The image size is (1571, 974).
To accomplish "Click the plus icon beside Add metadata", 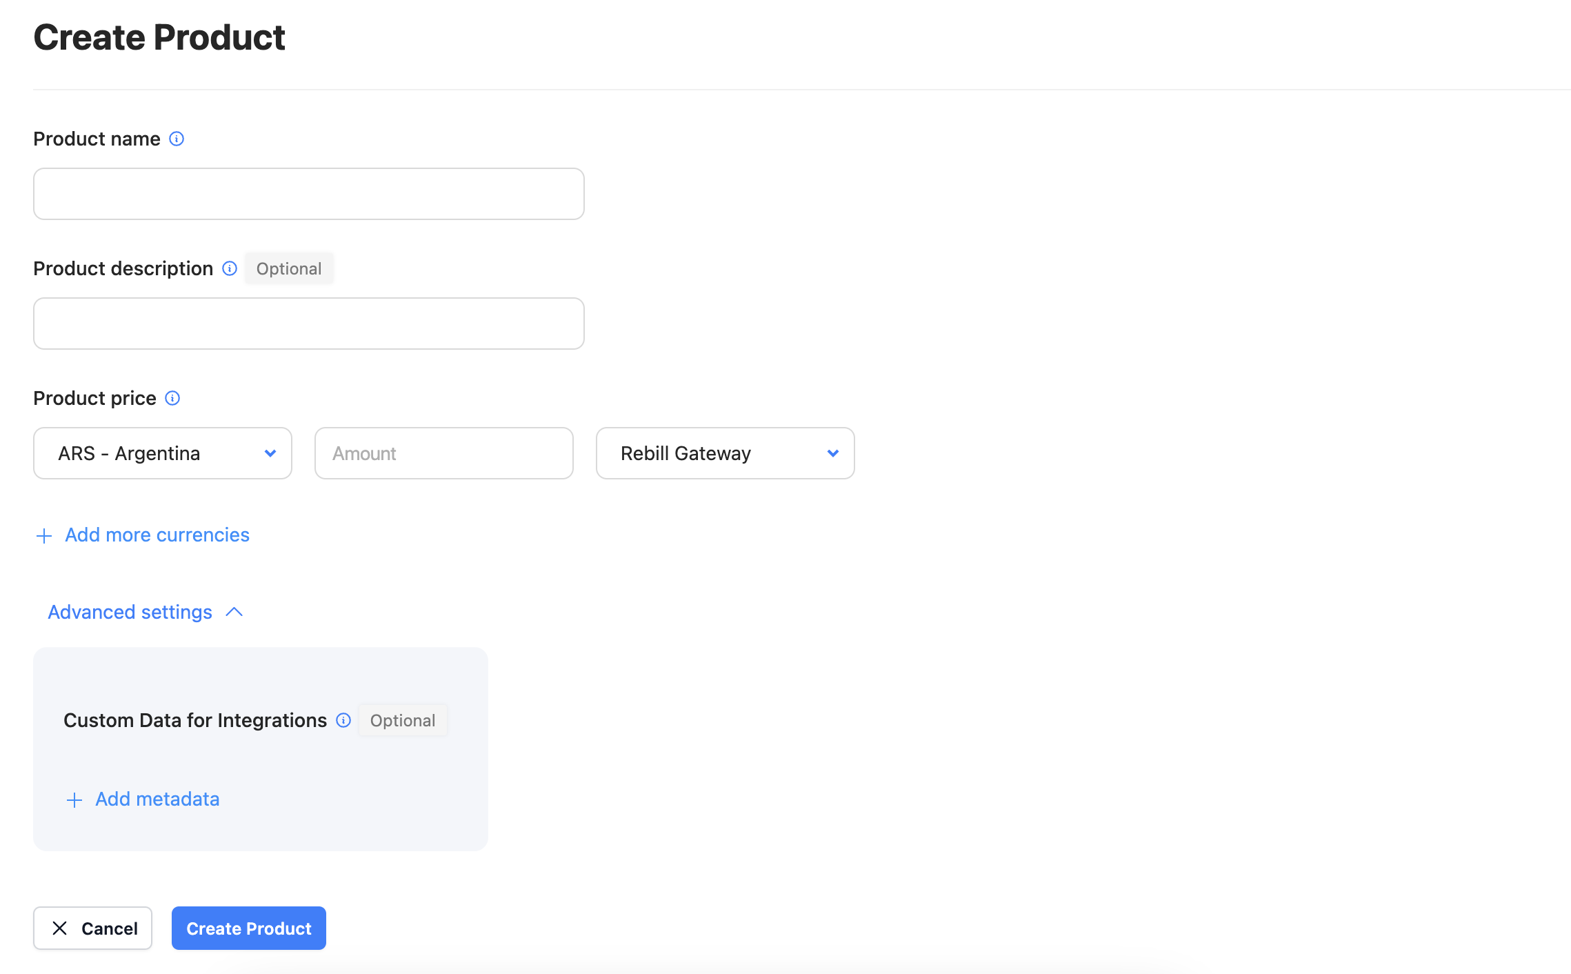I will 74,799.
